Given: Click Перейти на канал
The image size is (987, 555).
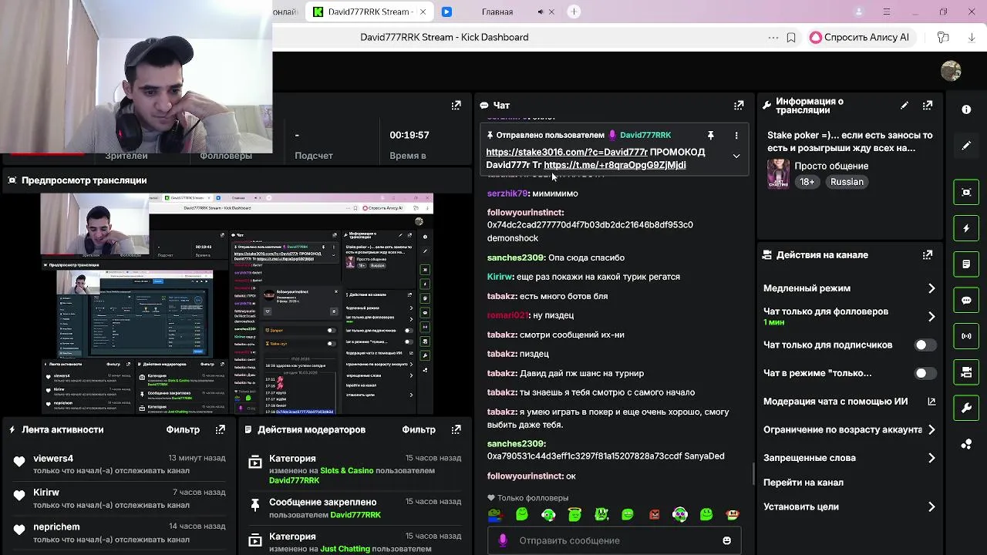Looking at the screenshot, I should [x=803, y=483].
